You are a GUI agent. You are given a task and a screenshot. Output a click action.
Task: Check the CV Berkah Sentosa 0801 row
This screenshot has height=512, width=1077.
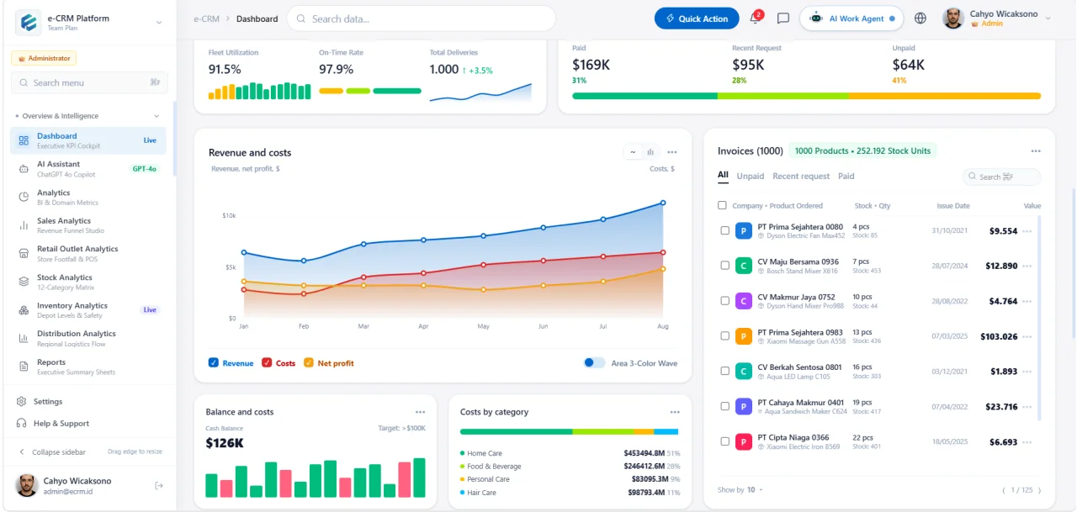[725, 371]
